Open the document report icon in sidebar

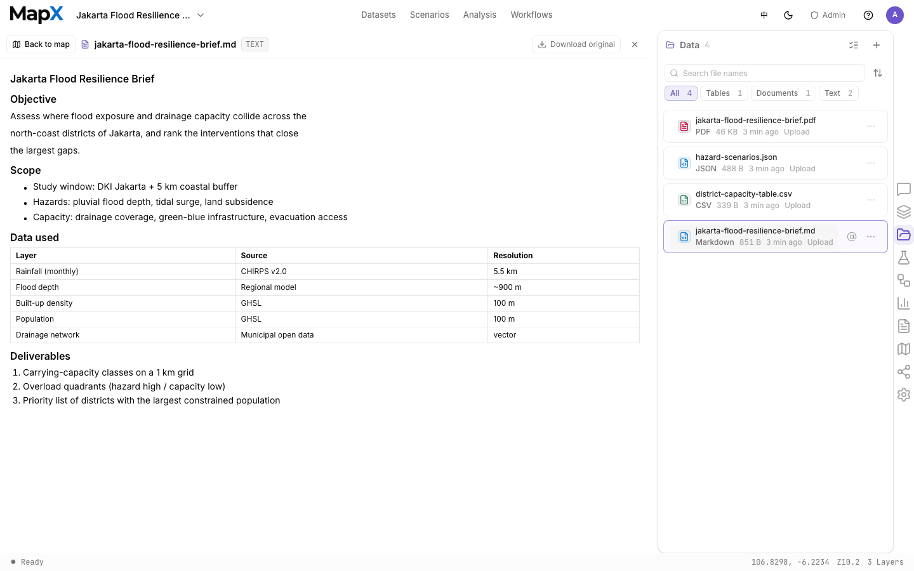904,326
